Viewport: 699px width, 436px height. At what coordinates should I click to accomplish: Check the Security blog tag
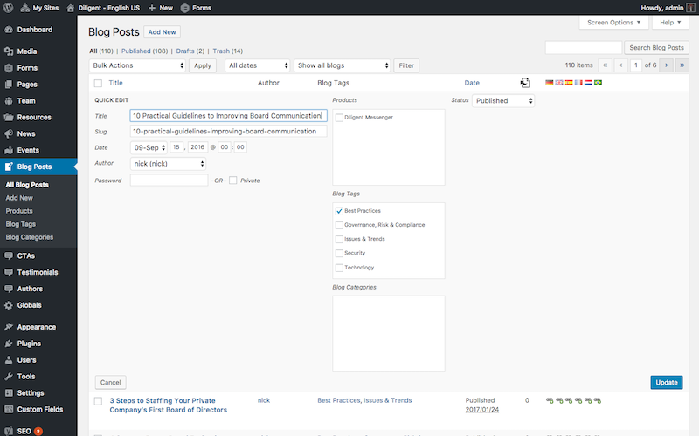click(339, 253)
